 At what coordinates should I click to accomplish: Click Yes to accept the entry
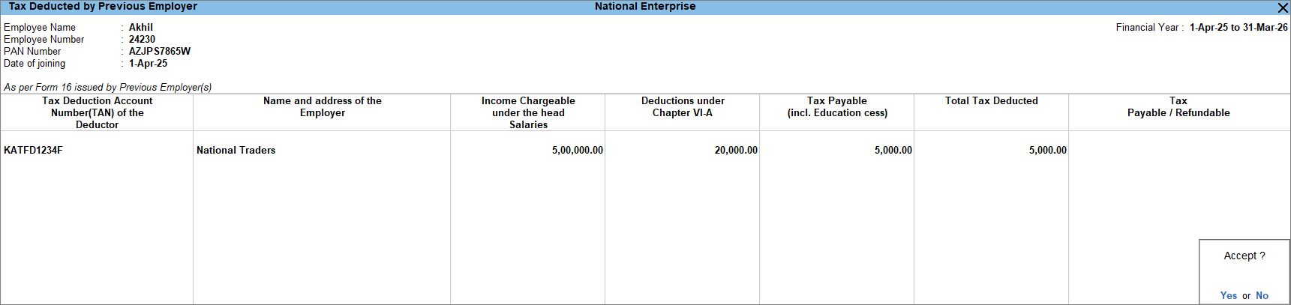[1228, 296]
